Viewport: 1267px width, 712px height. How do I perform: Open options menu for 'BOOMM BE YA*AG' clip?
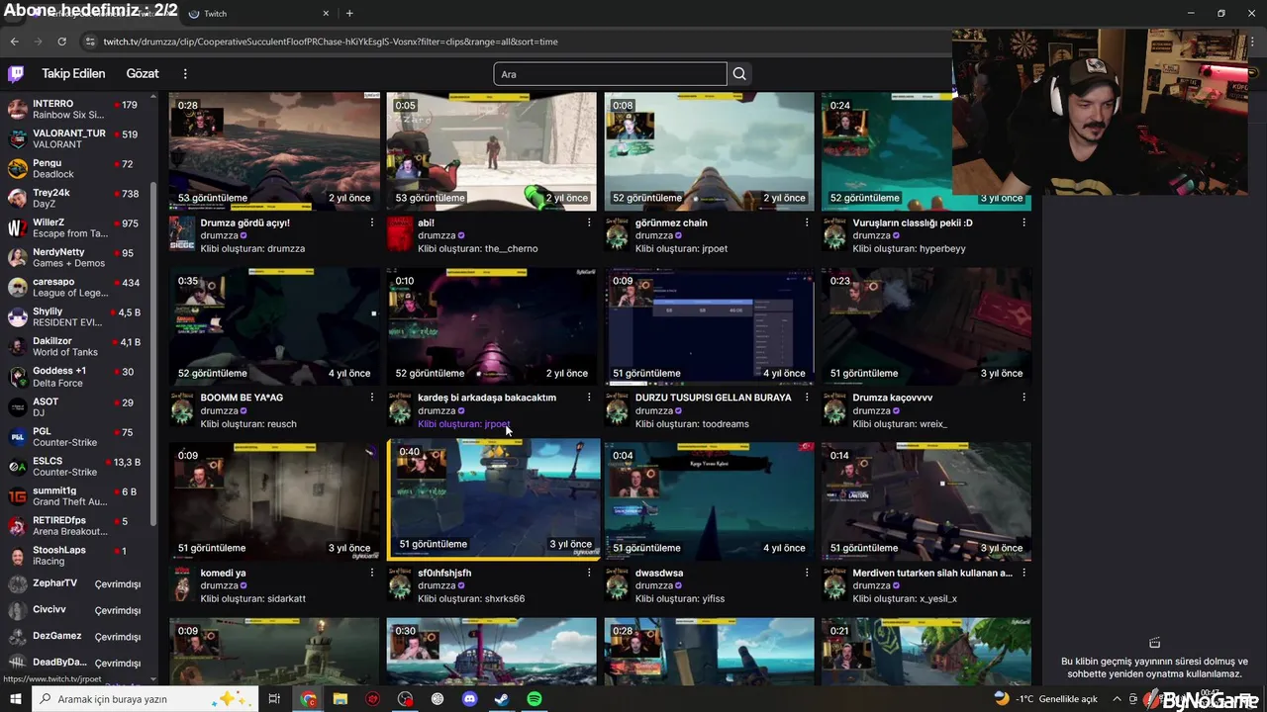click(x=372, y=398)
